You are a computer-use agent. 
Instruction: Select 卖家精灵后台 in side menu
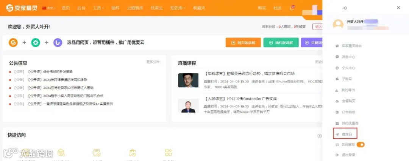pyautogui.click(x=351, y=46)
